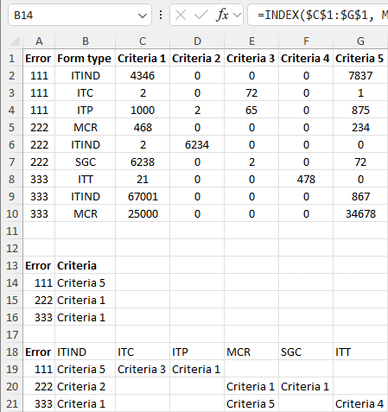Image resolution: width=388 pixels, height=412 pixels.
Task: Click cell with value 468
Action: click(143, 128)
